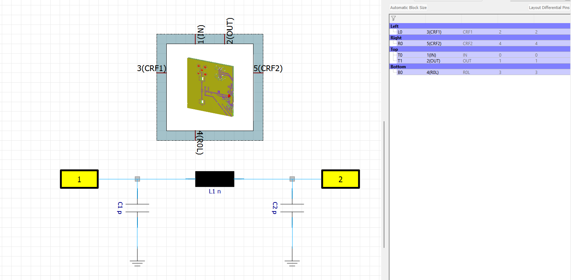
Task: Click the 'C2 p' capacitor label
Action: [275, 208]
